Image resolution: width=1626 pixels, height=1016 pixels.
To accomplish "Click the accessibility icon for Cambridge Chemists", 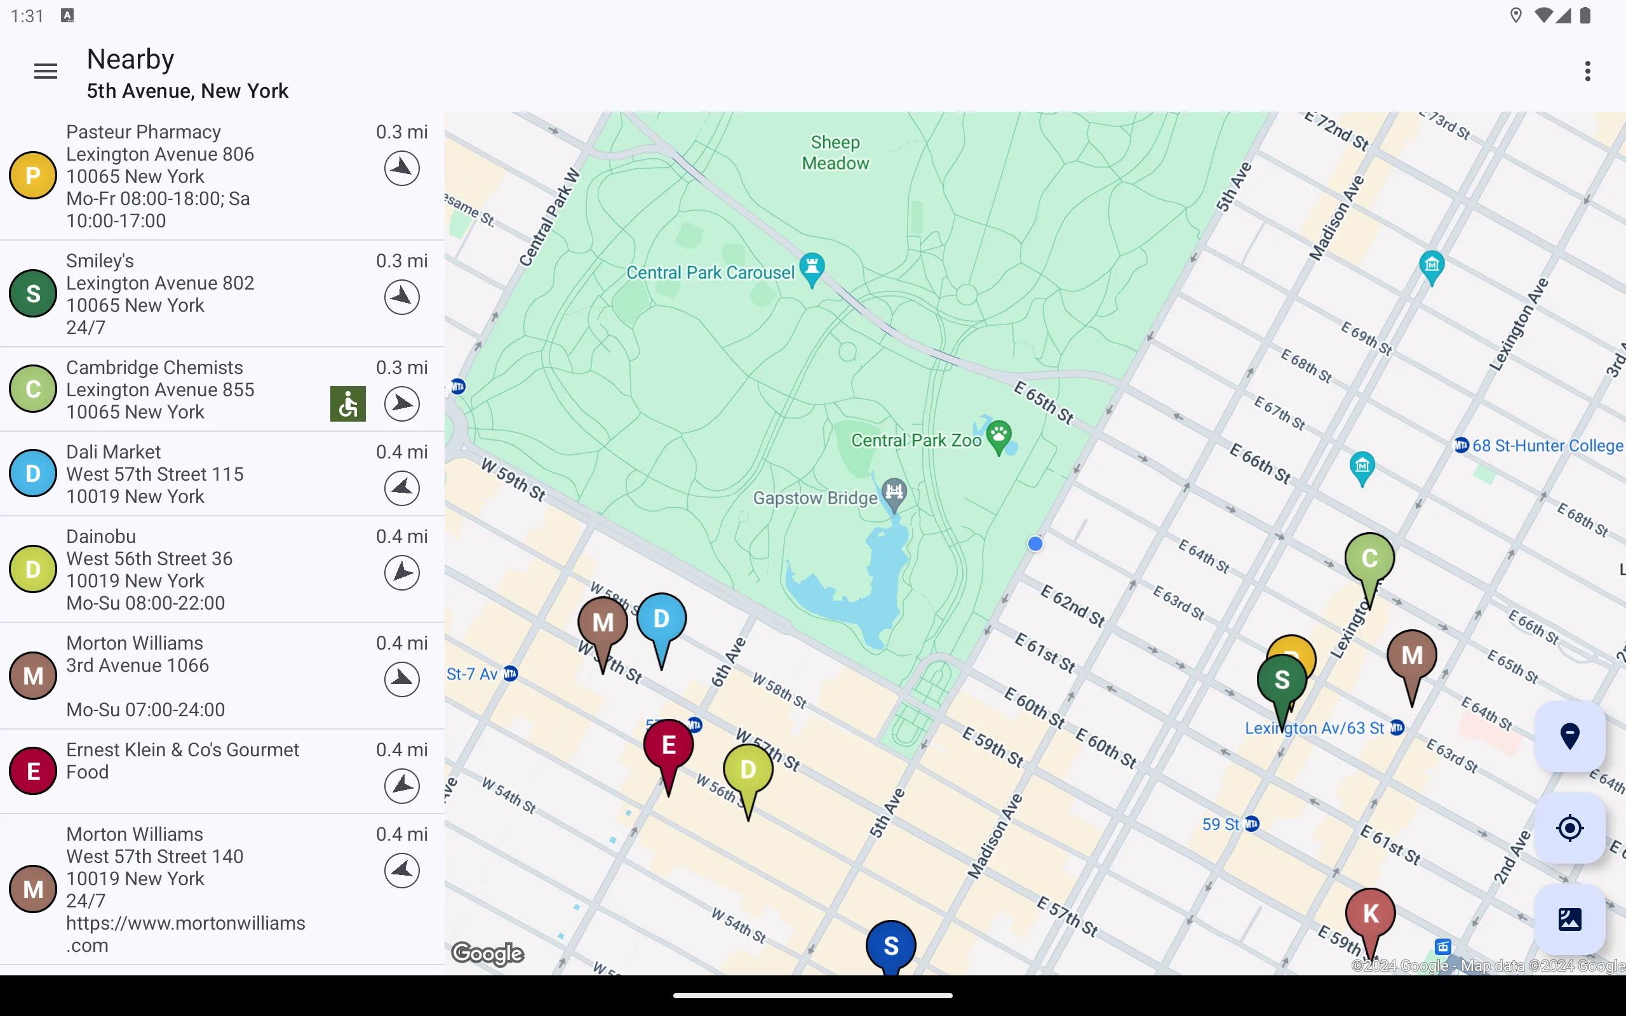I will point(347,403).
